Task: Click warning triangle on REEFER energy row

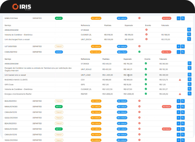Action: click(180, 94)
